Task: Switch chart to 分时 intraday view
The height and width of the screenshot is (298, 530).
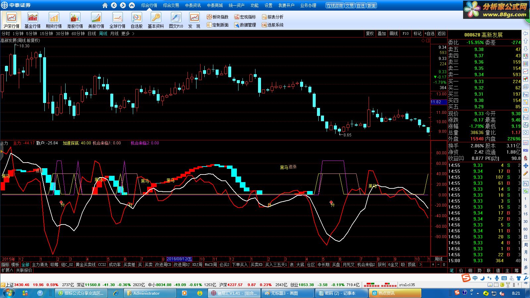Action: (6, 33)
